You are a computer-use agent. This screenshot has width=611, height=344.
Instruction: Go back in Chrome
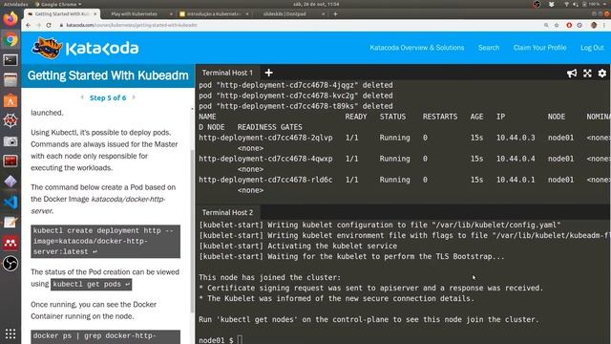coord(28,25)
